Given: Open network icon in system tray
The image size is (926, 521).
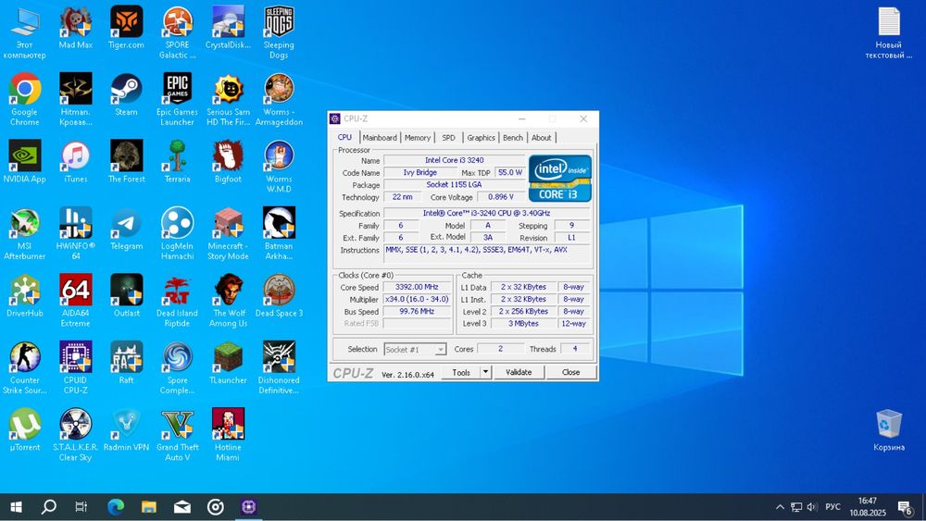Looking at the screenshot, I should point(796,507).
